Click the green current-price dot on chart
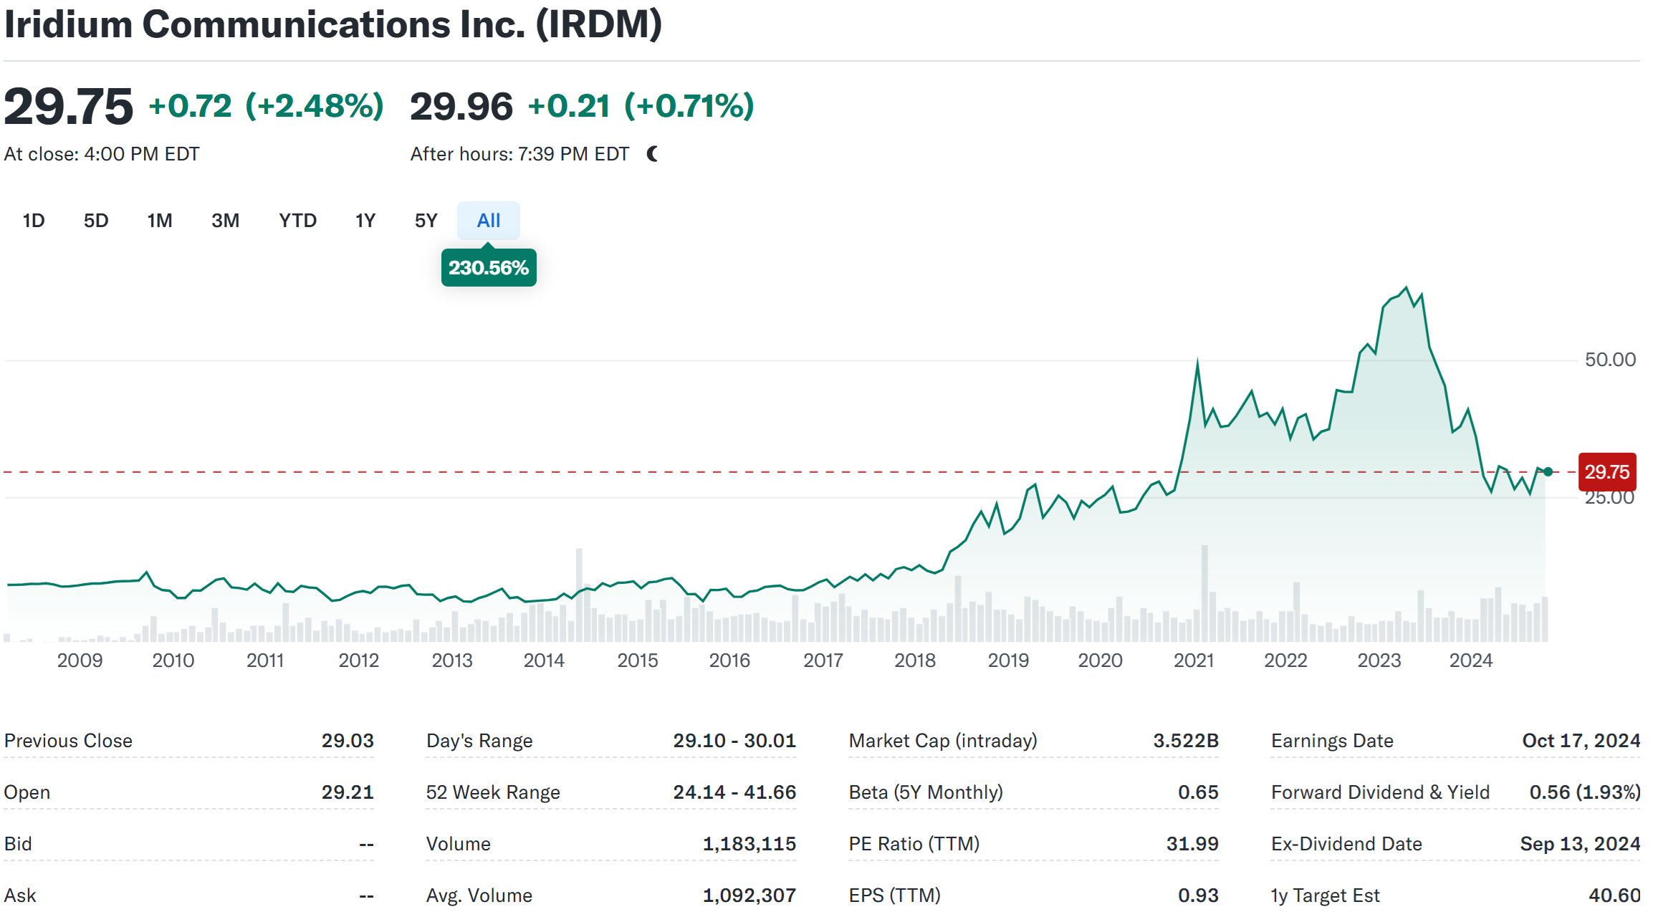Screen dimensions: 1653x922 coord(1548,471)
